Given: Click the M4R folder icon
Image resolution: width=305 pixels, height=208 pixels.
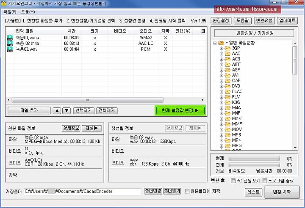Looking at the screenshot, I should [x=227, y=113].
